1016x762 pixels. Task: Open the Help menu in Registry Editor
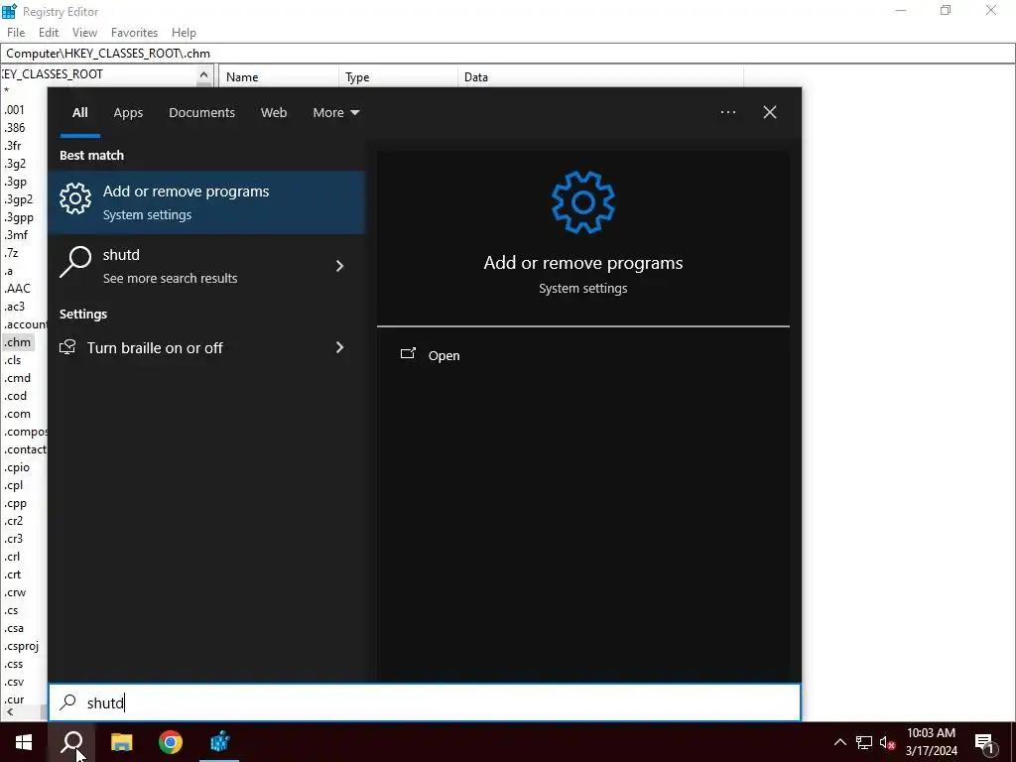[x=184, y=33]
